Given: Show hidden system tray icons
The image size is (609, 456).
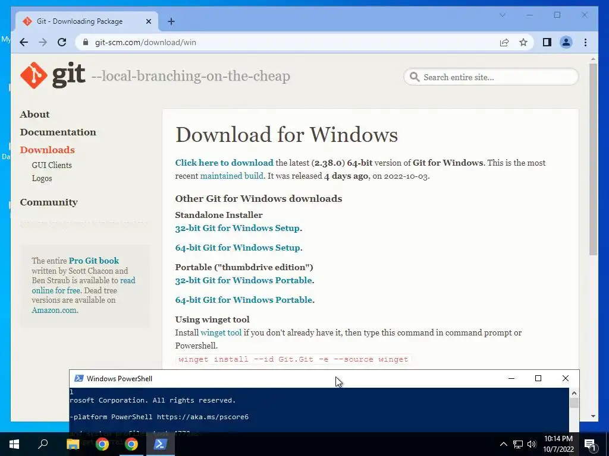Looking at the screenshot, I should tap(503, 444).
